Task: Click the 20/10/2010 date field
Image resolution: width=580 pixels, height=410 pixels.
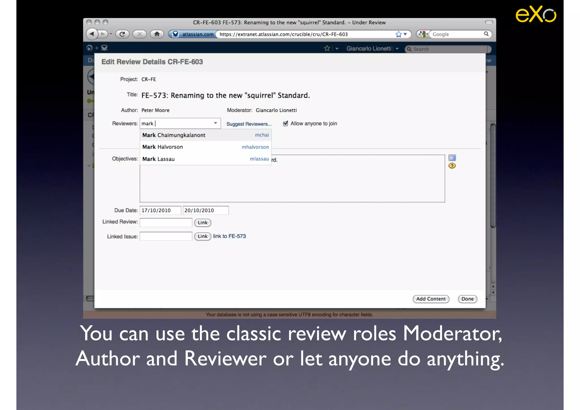Action: [206, 210]
